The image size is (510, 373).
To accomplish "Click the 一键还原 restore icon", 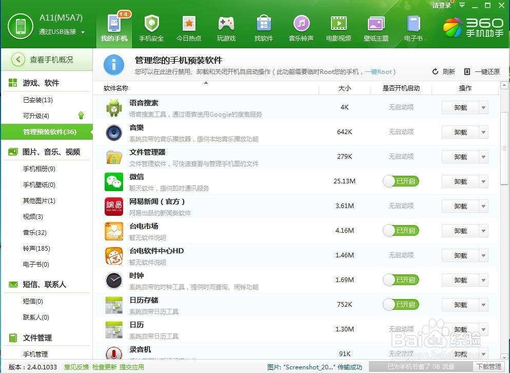I will coord(467,71).
